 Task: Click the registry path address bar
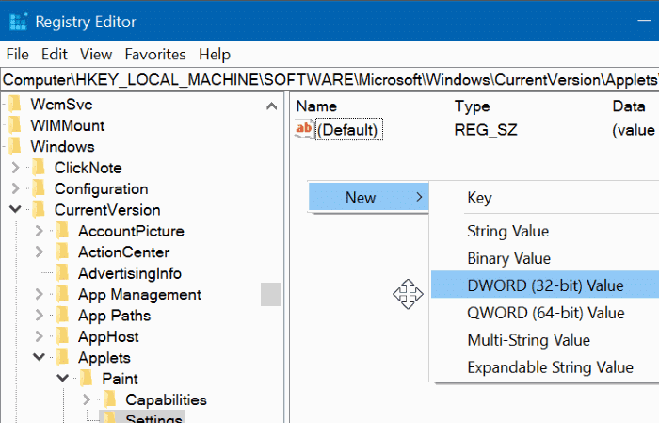329,80
